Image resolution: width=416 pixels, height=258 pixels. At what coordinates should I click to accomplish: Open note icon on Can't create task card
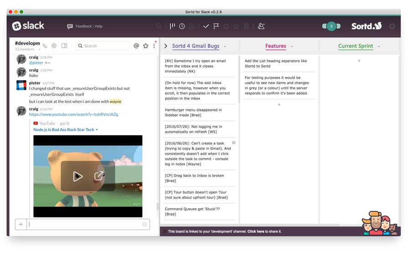click(234, 143)
